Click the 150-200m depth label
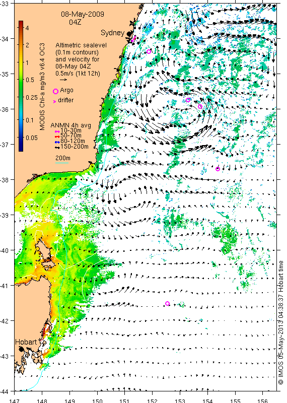Viewport: 287px width, 403px height. [x=75, y=147]
